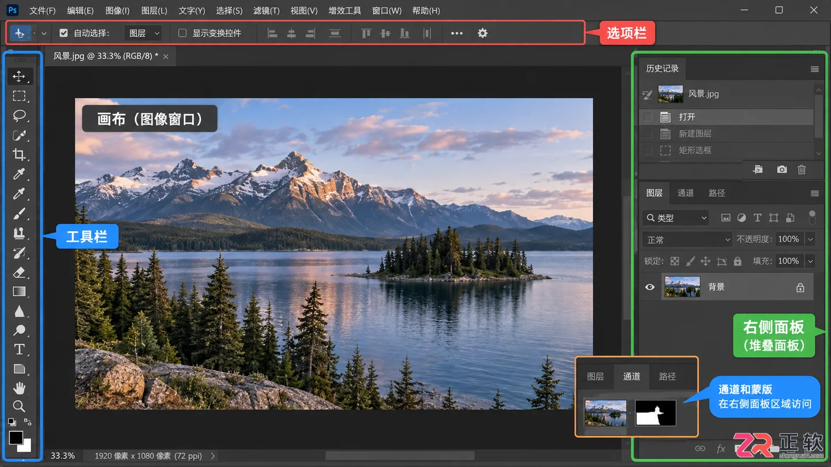Open the tool preset picker arrow
This screenshot has width=831, height=467.
pos(44,33)
